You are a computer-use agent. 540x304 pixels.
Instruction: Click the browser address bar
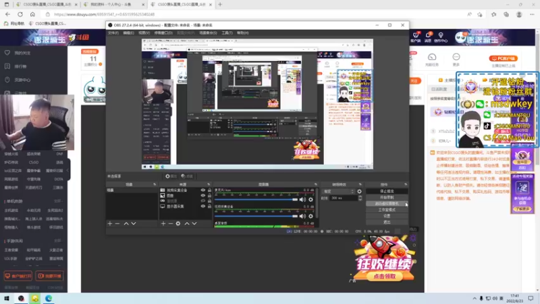pos(255,14)
